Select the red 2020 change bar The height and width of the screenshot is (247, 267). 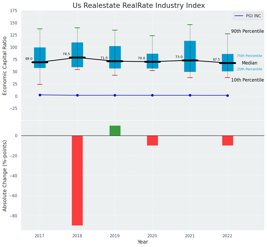152,140
